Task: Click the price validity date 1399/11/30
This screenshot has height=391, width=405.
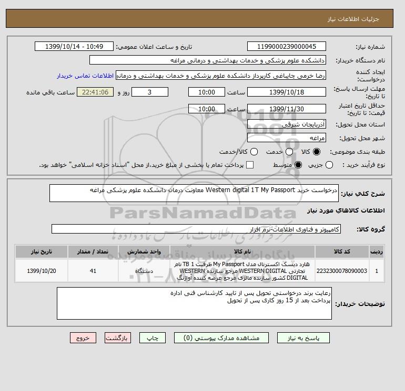Action: (x=287, y=109)
